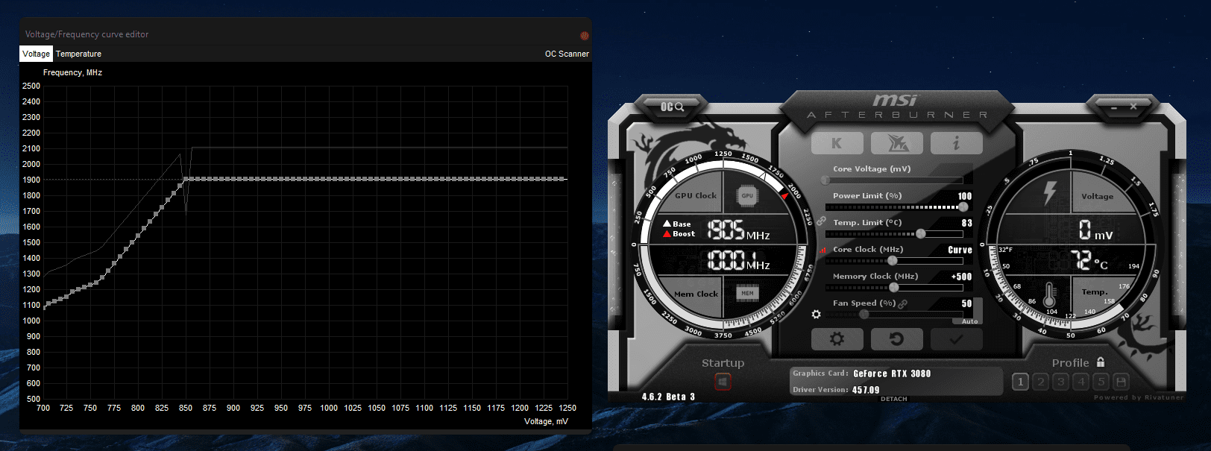This screenshot has height=451, width=1211.
Task: Click the Core Clock slider handle
Action: coord(893,260)
